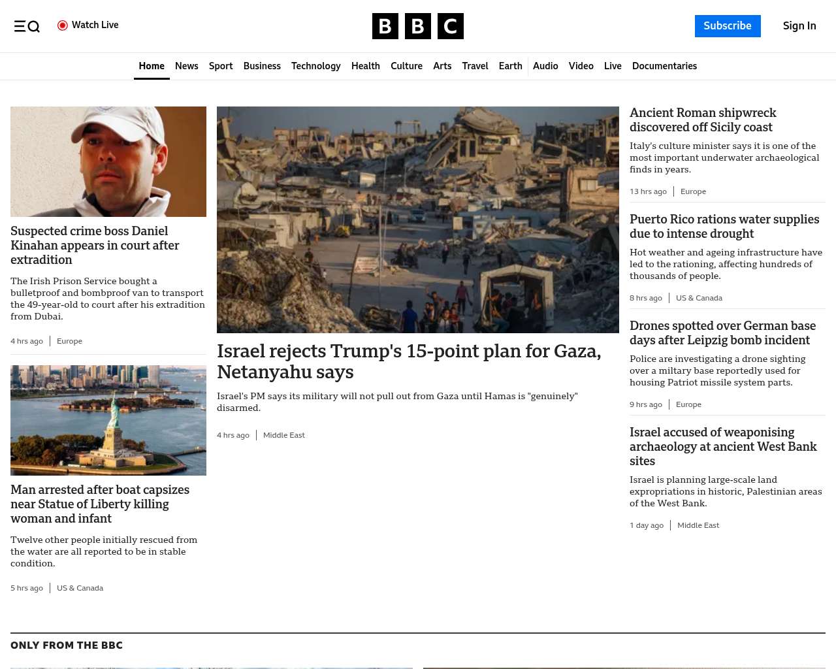Open the Technology section
Viewport: 836px width, 669px height.
point(316,66)
